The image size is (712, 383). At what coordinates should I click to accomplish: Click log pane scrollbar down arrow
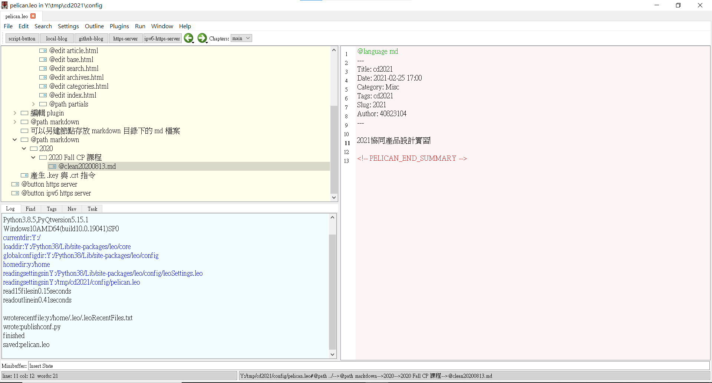tap(333, 354)
